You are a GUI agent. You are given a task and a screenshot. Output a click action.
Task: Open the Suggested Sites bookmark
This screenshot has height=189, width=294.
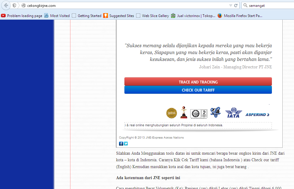pyautogui.click(x=119, y=16)
